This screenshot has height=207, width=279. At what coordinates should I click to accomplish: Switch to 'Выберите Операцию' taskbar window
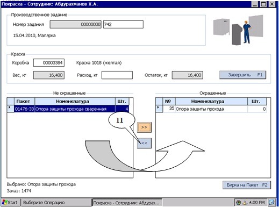(56, 203)
